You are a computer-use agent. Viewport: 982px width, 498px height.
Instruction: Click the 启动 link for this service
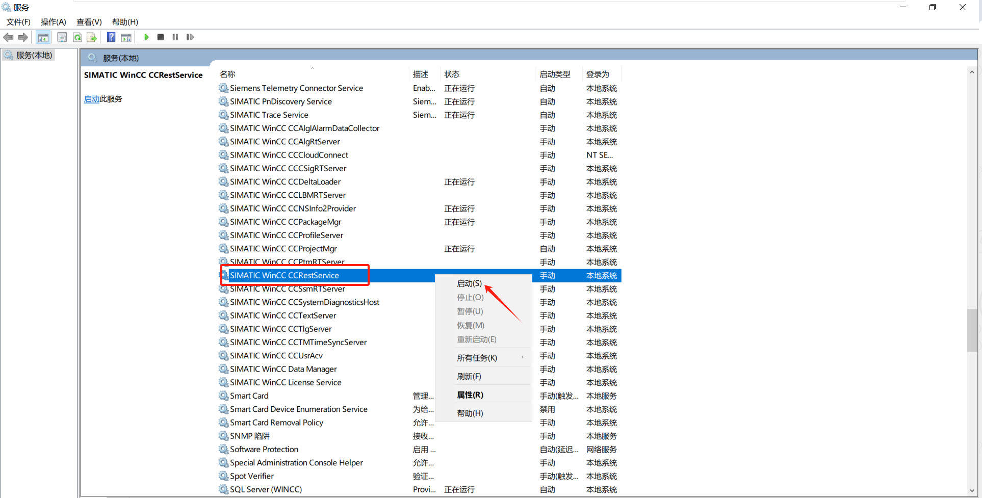click(x=92, y=99)
